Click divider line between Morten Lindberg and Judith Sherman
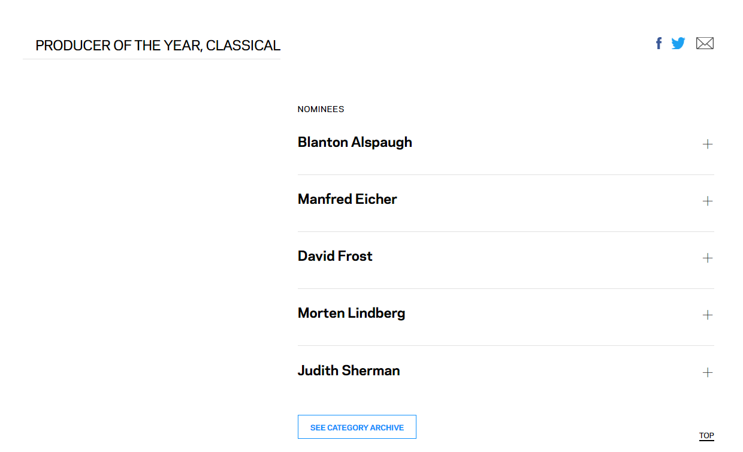743x452 pixels. [506, 345]
